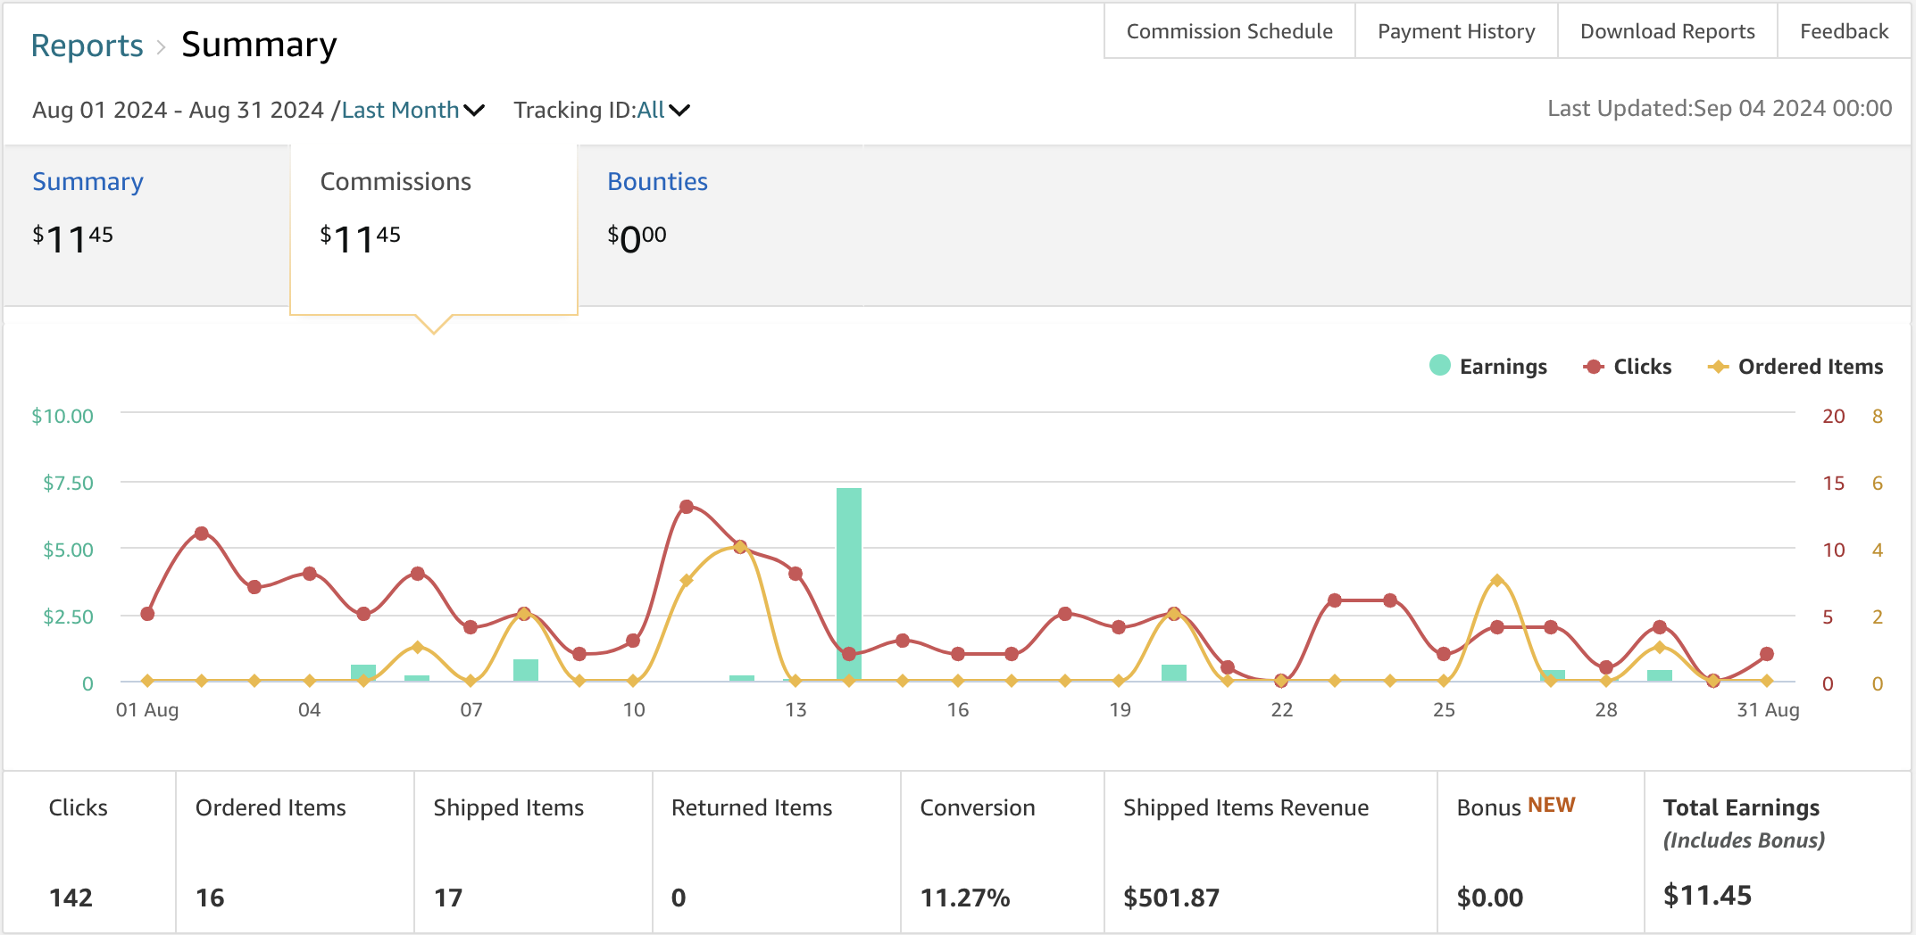Go to Payment History
1916x935 pixels.
click(x=1456, y=31)
